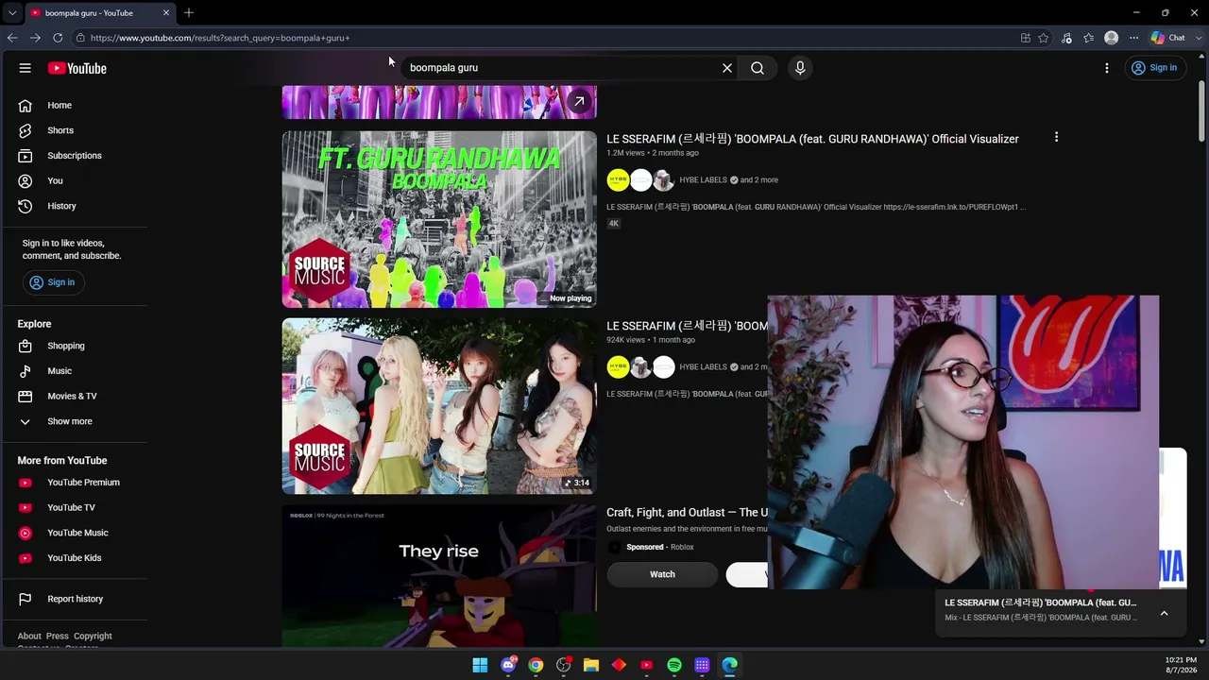1209x680 pixels.
Task: Open YouTube settings three-dot menu in header
Action: pyautogui.click(x=1107, y=68)
